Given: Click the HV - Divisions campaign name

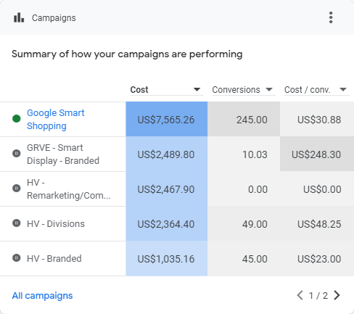Looking at the screenshot, I should pyautogui.click(x=56, y=224).
